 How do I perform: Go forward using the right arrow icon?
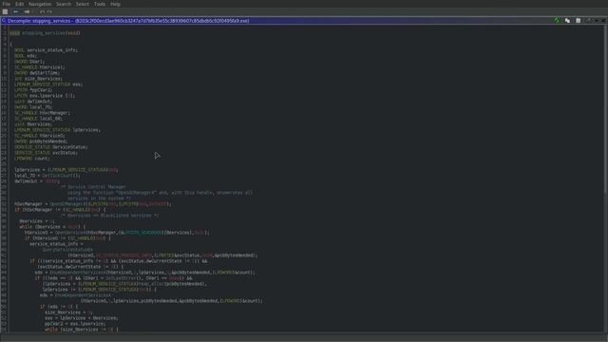[x=27, y=11]
